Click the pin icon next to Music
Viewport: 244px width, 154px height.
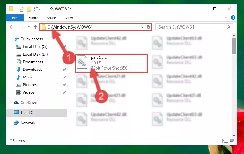(x=65, y=77)
